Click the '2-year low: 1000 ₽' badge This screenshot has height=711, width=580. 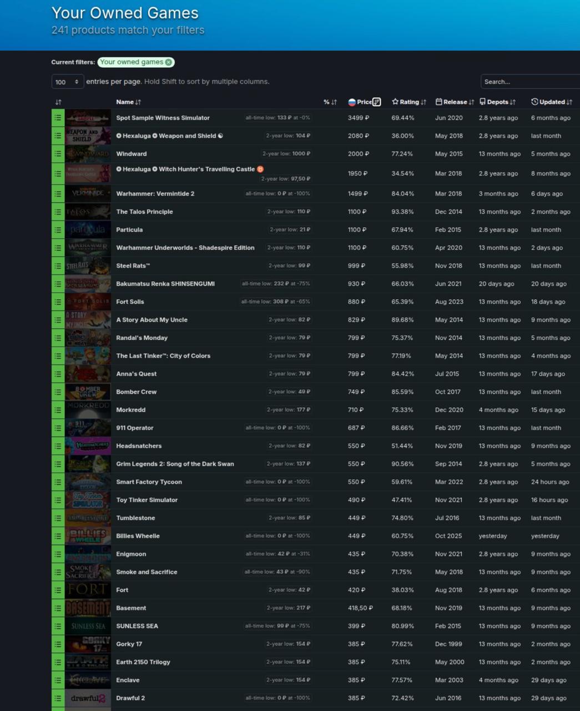(286, 154)
